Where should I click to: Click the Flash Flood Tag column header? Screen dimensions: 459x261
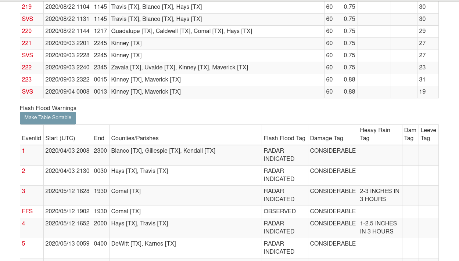coord(285,138)
